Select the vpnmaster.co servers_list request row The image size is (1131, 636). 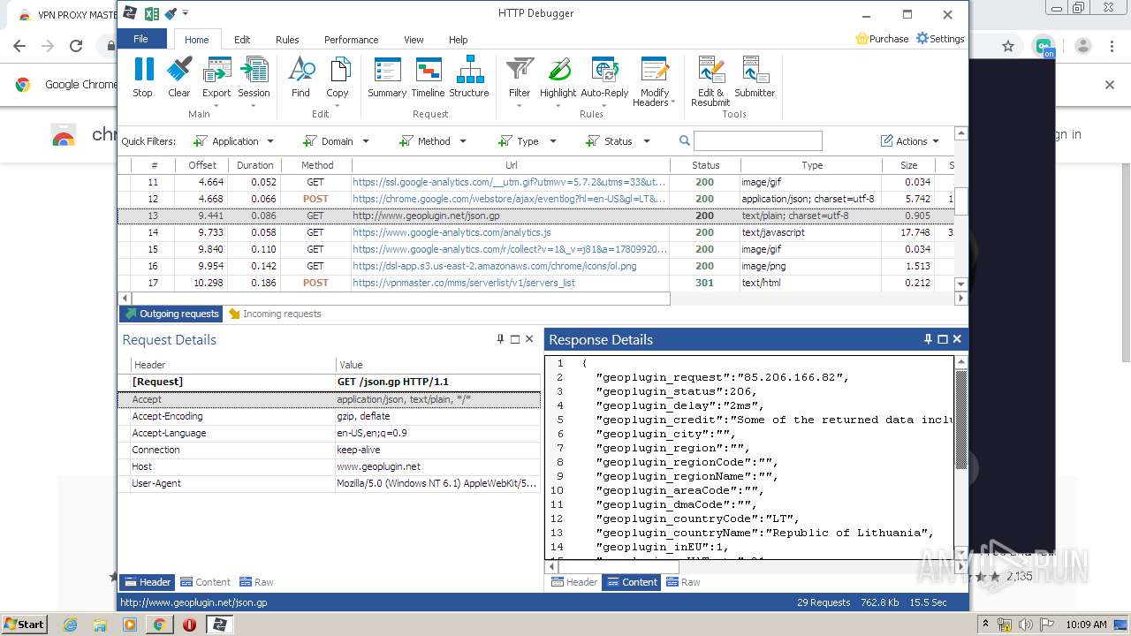coord(536,283)
